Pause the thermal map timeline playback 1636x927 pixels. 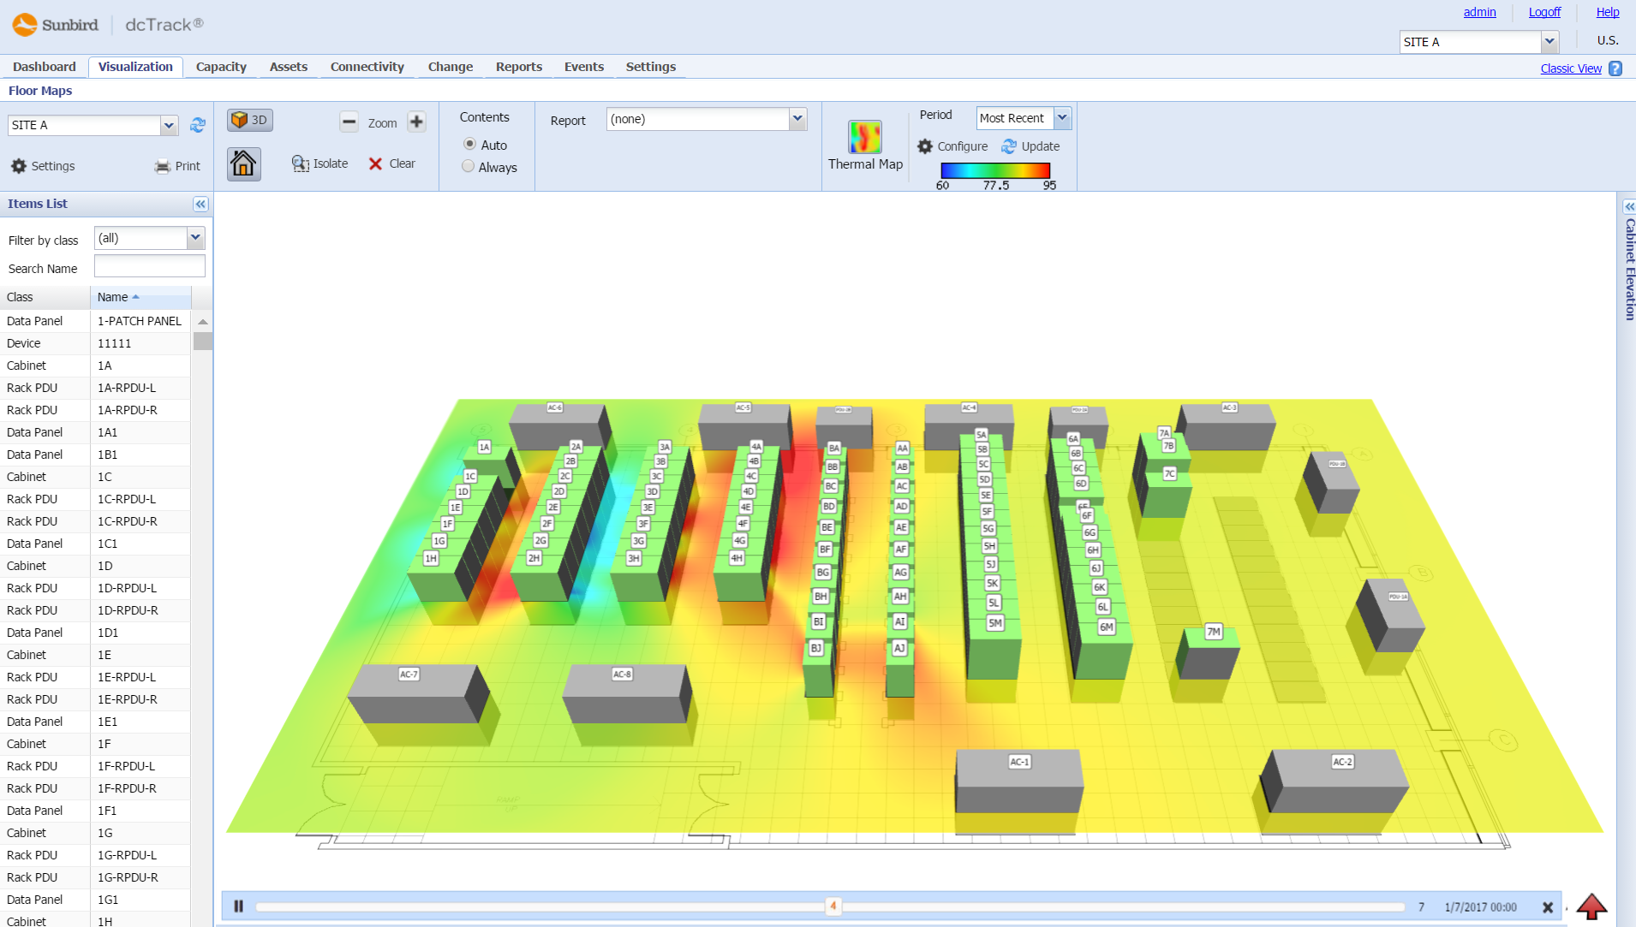pyautogui.click(x=239, y=906)
